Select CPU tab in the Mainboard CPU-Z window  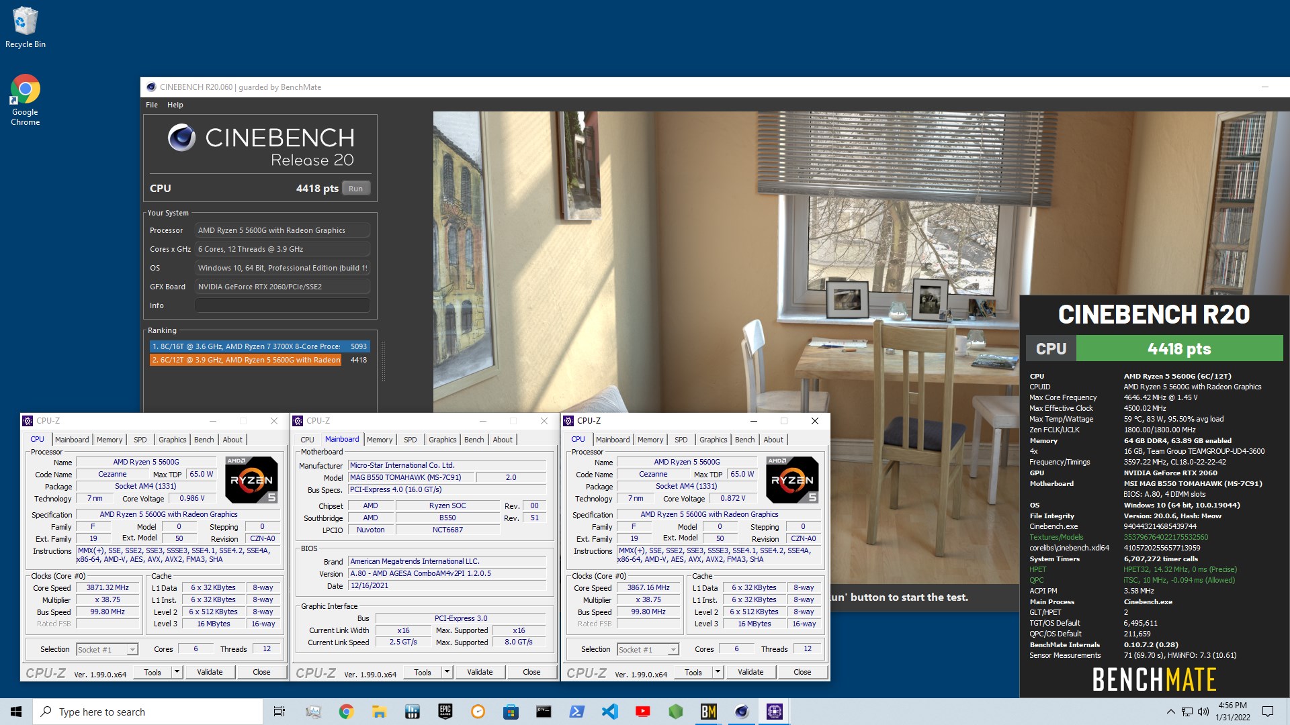(x=307, y=440)
